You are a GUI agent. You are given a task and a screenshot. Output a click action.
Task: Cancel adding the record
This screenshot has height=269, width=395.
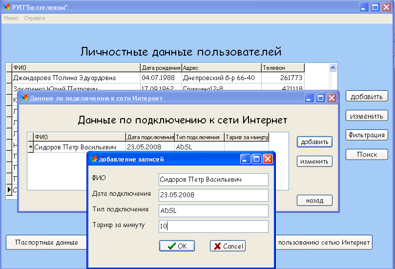click(228, 246)
